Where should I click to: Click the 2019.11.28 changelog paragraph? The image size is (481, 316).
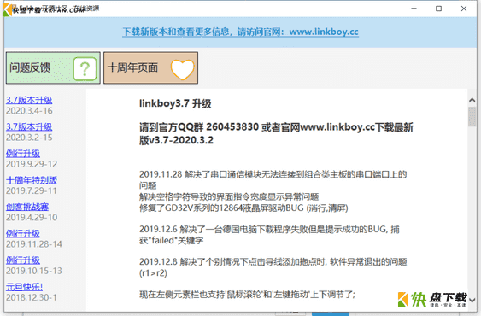pos(273,180)
